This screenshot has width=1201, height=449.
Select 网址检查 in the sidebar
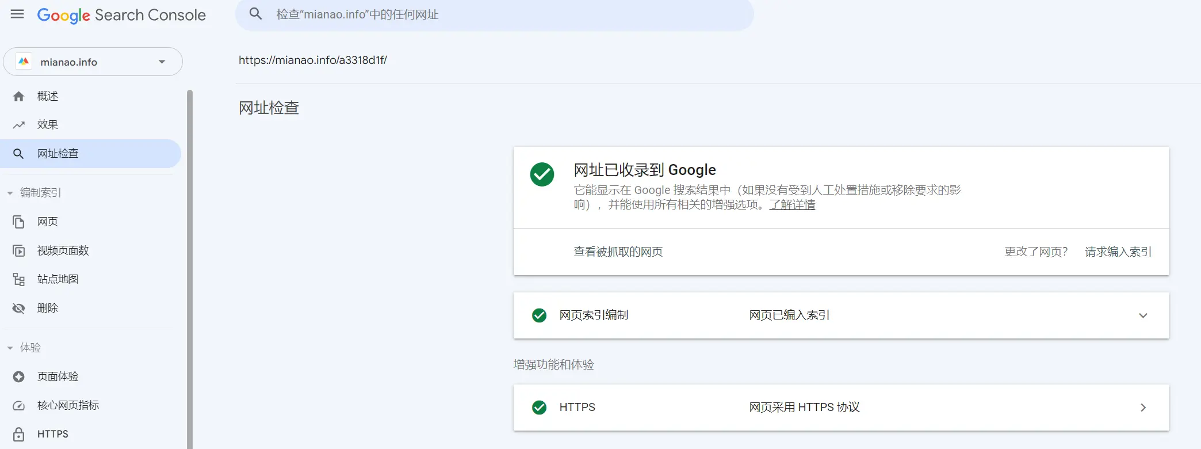pyautogui.click(x=91, y=154)
